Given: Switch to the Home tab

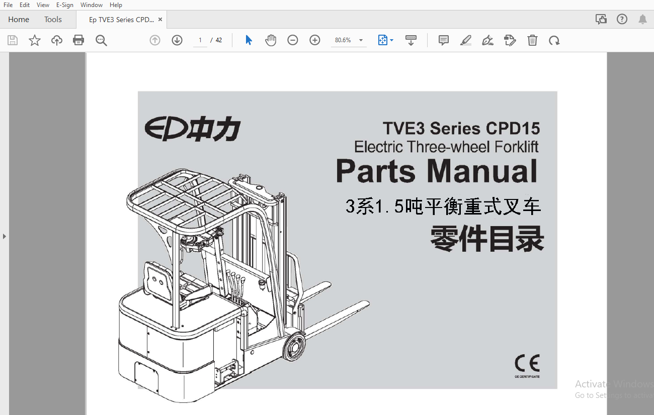Looking at the screenshot, I should coord(19,20).
